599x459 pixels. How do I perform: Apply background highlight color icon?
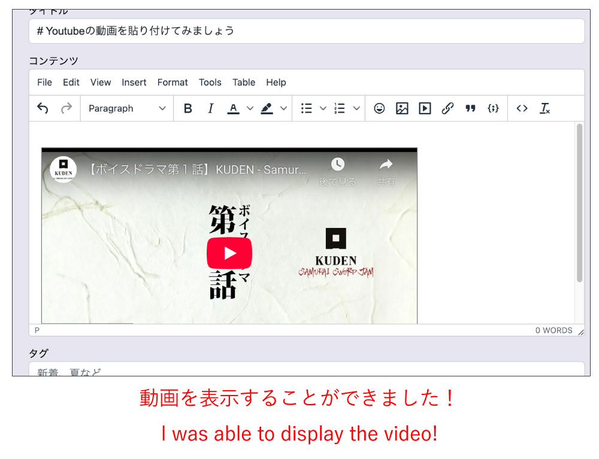267,108
